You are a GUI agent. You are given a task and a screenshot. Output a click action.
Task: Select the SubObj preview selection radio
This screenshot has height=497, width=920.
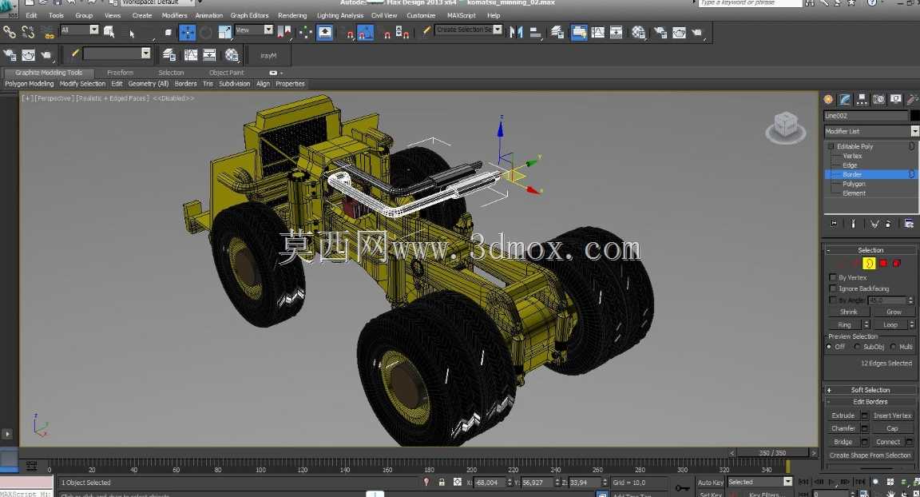click(x=857, y=347)
